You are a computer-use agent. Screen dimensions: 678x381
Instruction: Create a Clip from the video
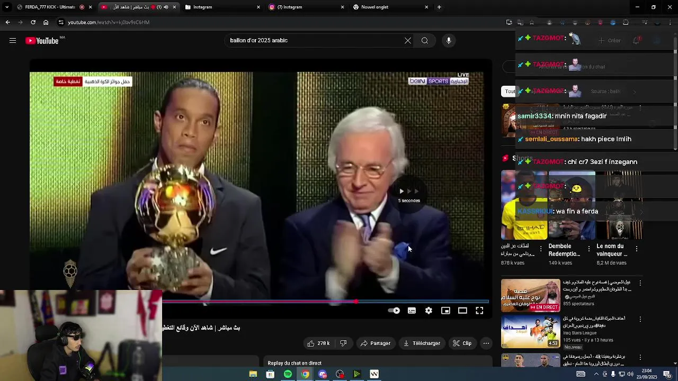click(x=462, y=343)
